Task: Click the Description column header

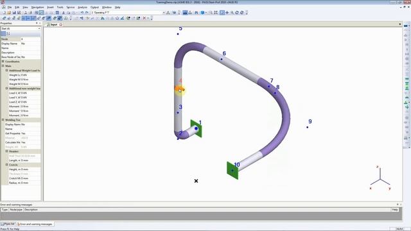Action: (x=31, y=210)
